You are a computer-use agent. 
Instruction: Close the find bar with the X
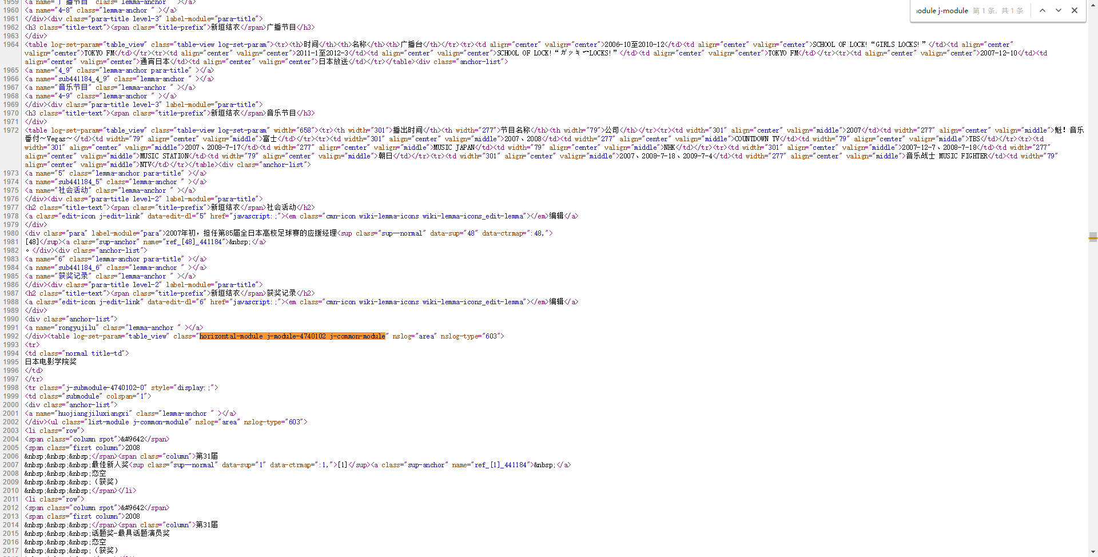coord(1075,10)
